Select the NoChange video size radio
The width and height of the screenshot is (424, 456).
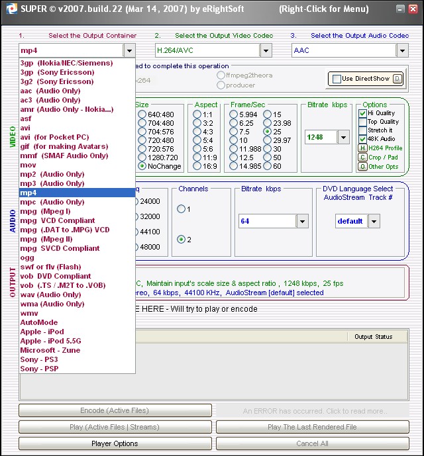142,166
